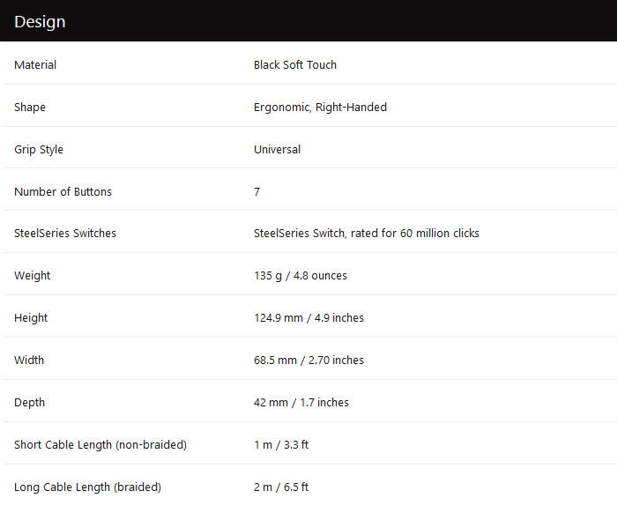Click the 124.9 mm height value
Image resolution: width=617 pixels, height=513 pixels.
(308, 318)
